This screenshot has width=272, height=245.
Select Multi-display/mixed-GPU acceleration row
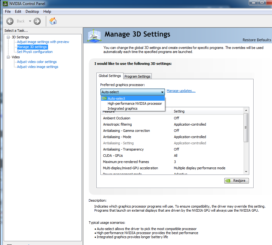point(172,168)
